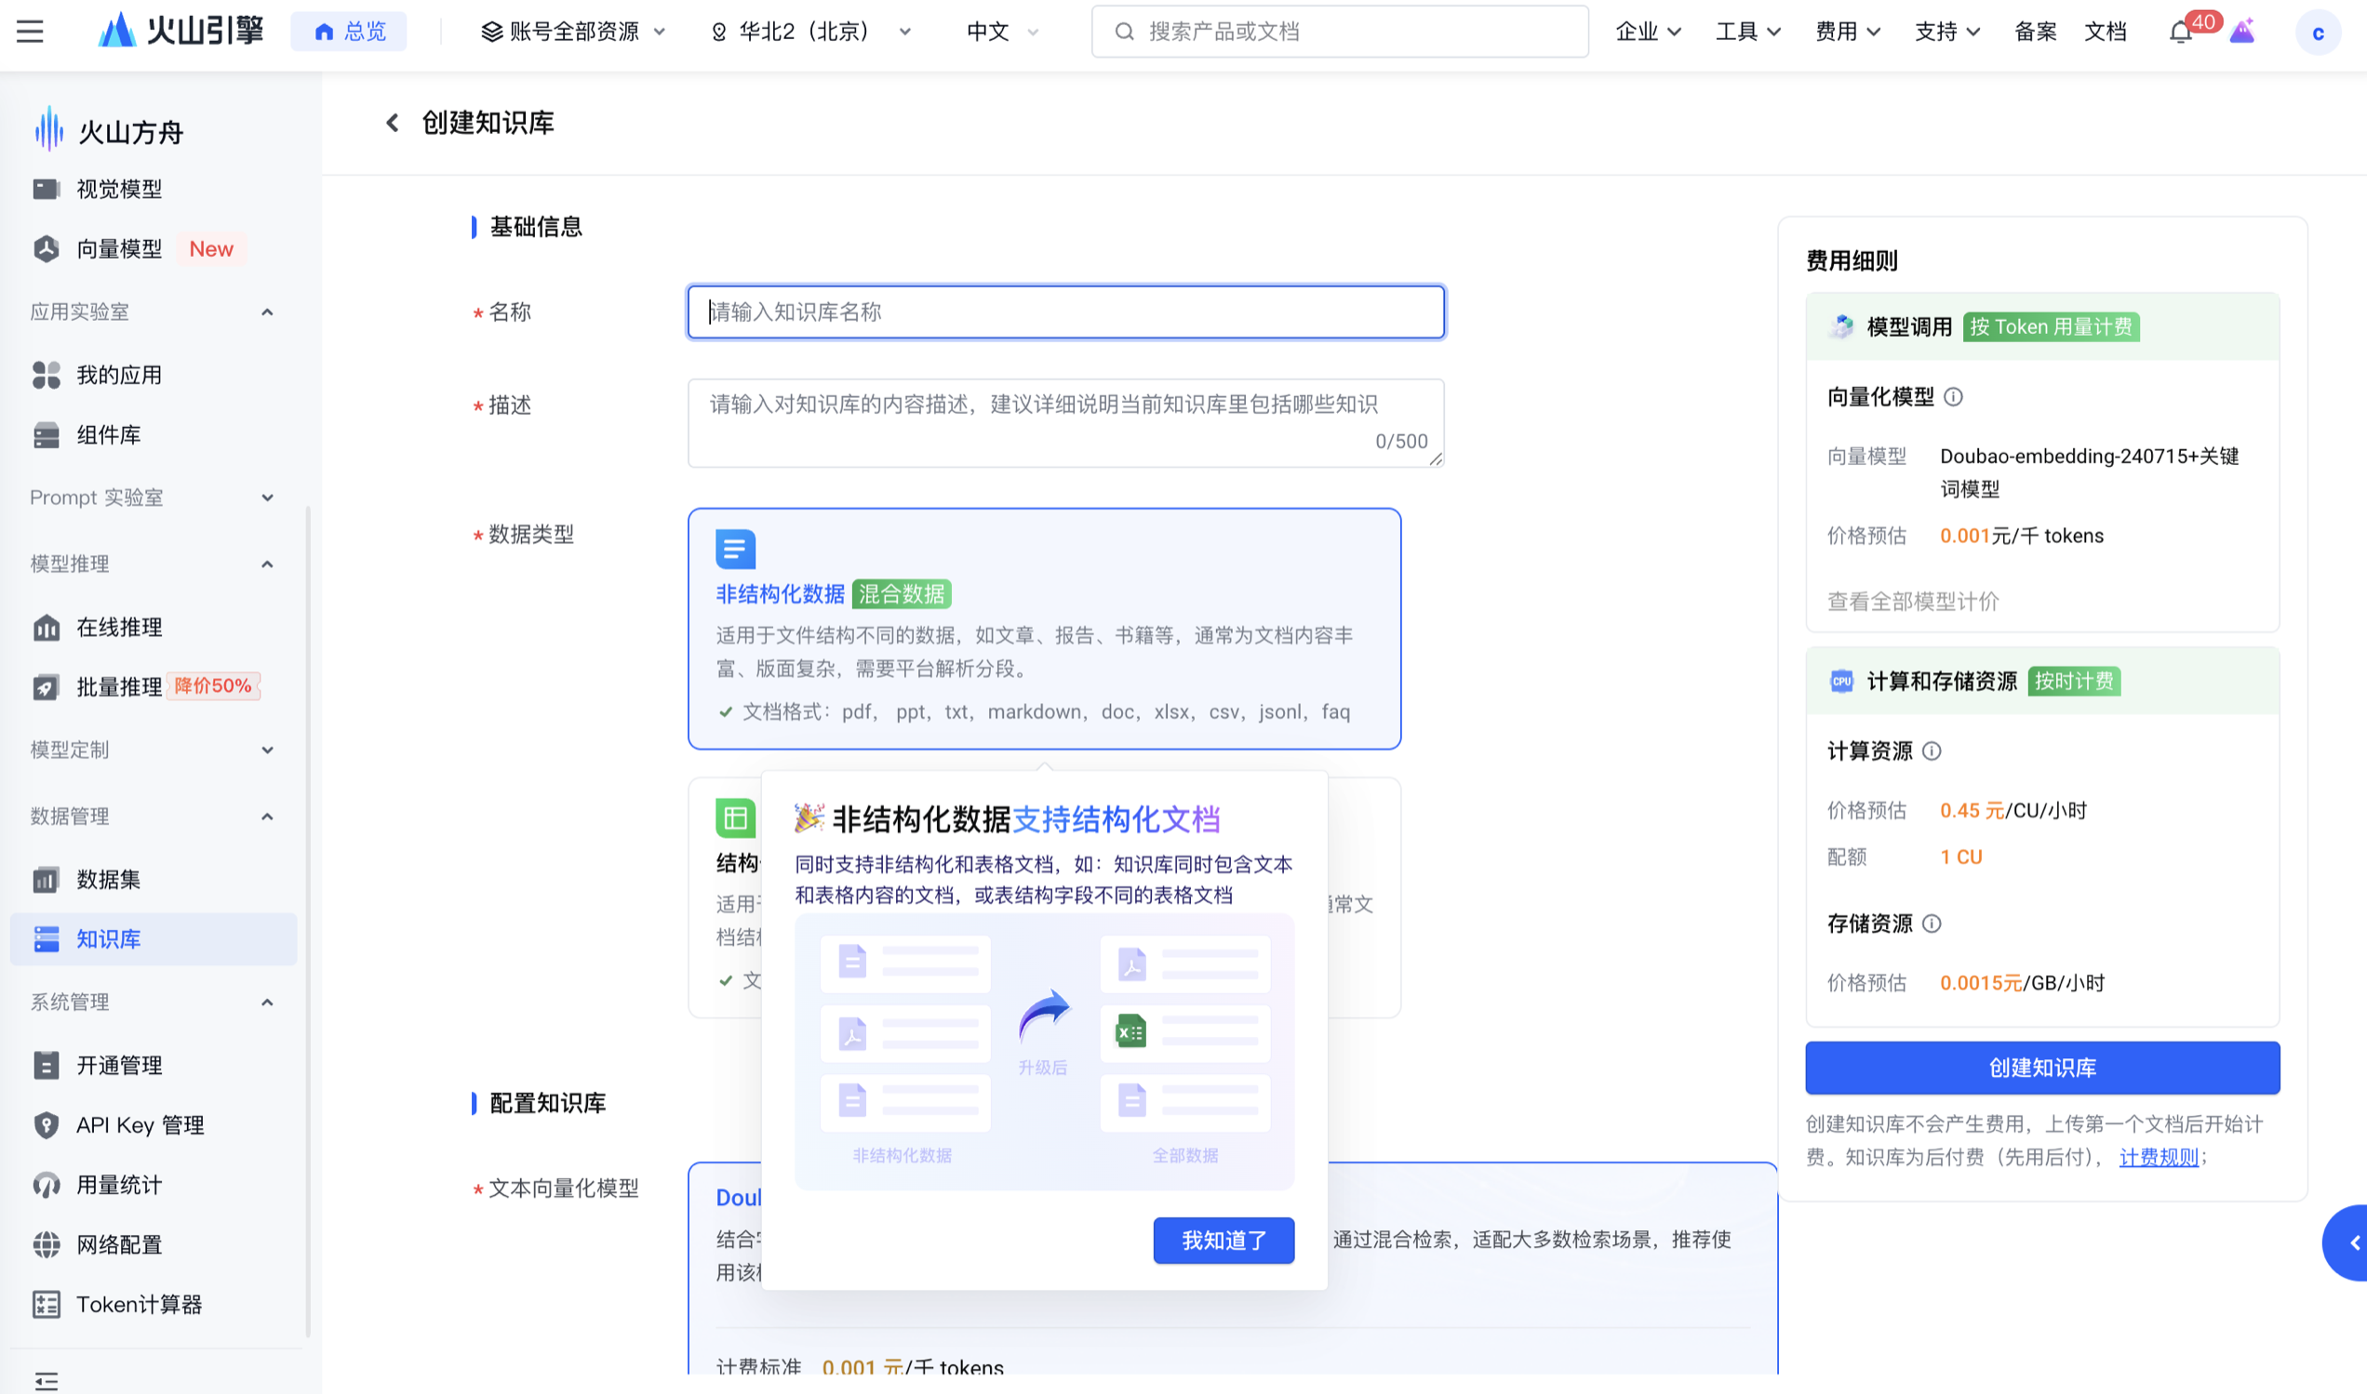Screen dimensions: 2367x1394
Task: Click info icon next to 向量化模型
Action: pos(1953,397)
